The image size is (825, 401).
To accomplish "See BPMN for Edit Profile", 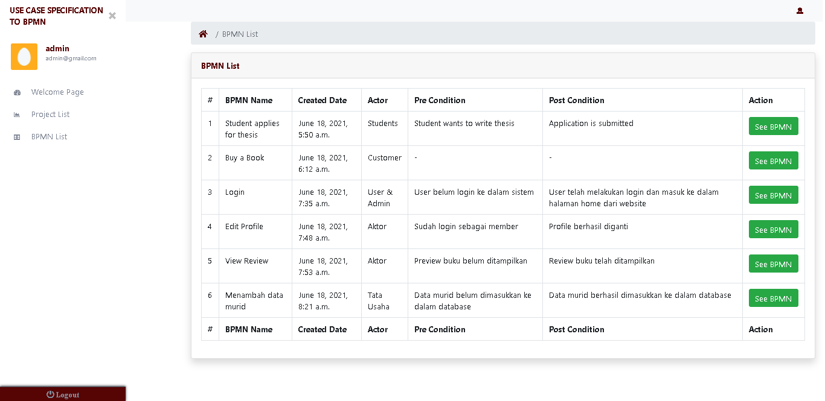I will [x=773, y=229].
